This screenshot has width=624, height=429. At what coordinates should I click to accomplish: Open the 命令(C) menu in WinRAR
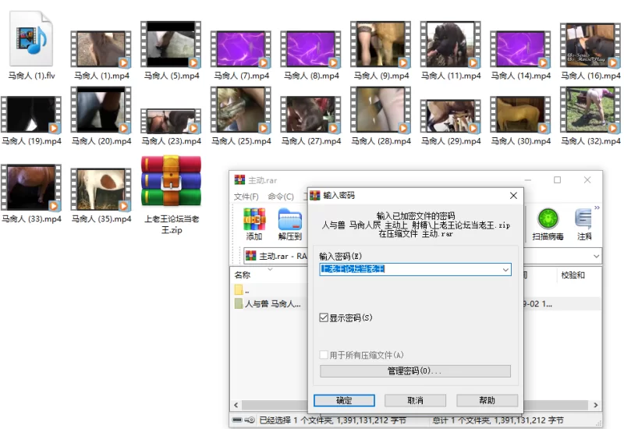281,197
